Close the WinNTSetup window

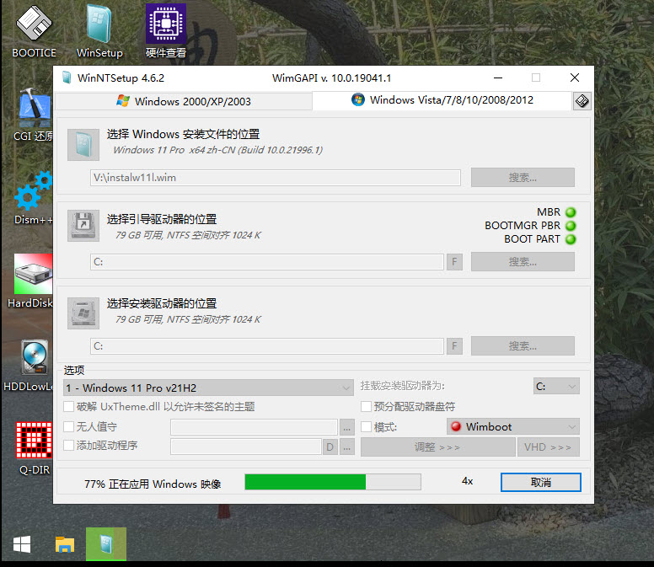pyautogui.click(x=575, y=78)
